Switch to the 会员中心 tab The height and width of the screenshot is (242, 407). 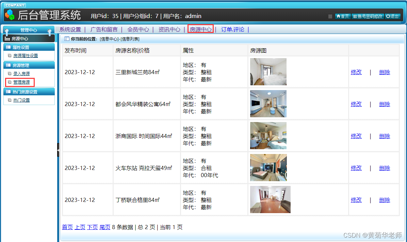point(138,29)
